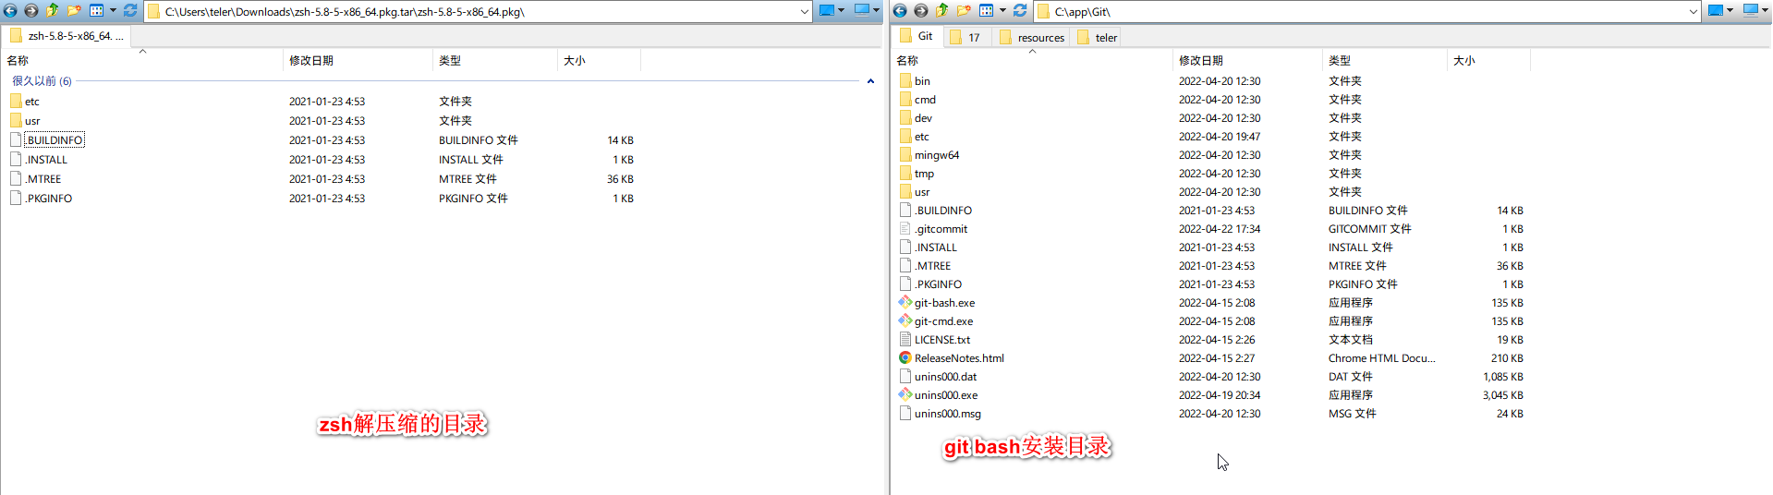1773x495 pixels.
Task: Collapse the 很久以前 (6) group
Action: click(x=870, y=81)
